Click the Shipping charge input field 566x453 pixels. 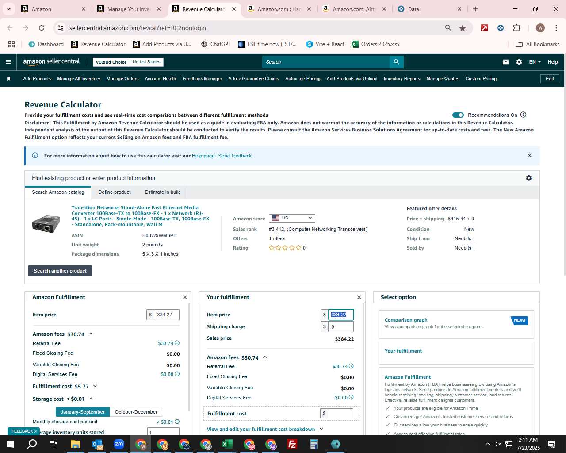click(x=340, y=326)
